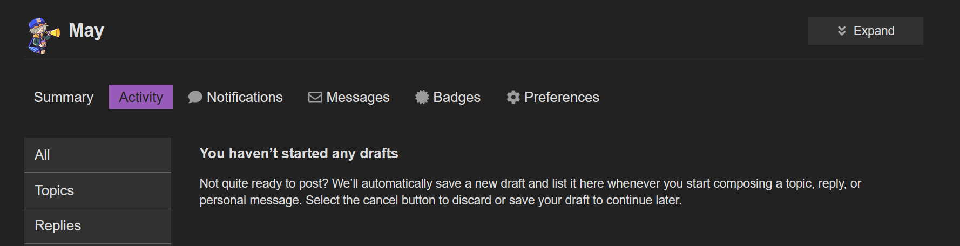Click the Notifications speech bubble icon
This screenshot has height=246, width=960.
(195, 97)
